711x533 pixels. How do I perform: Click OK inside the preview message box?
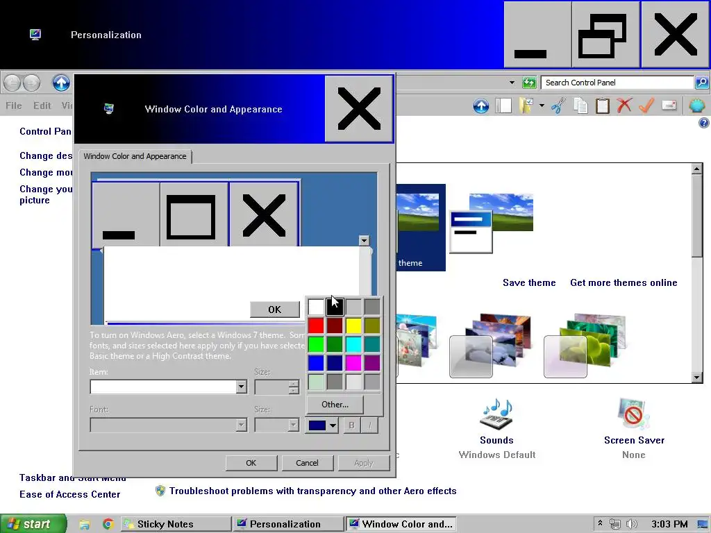pyautogui.click(x=275, y=310)
